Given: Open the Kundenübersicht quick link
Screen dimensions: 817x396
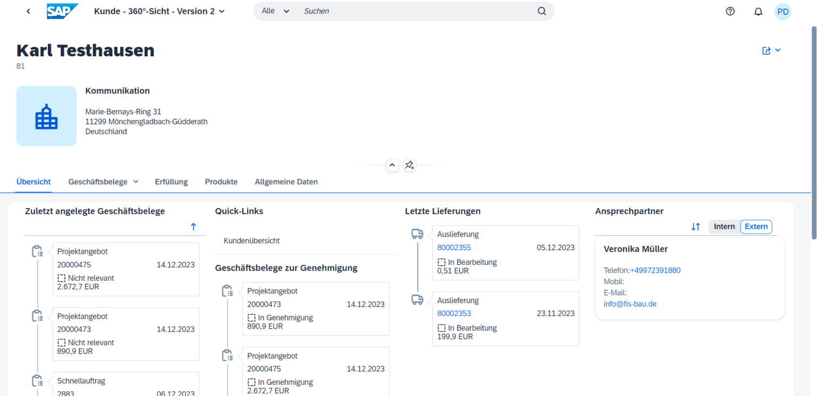Looking at the screenshot, I should (252, 240).
